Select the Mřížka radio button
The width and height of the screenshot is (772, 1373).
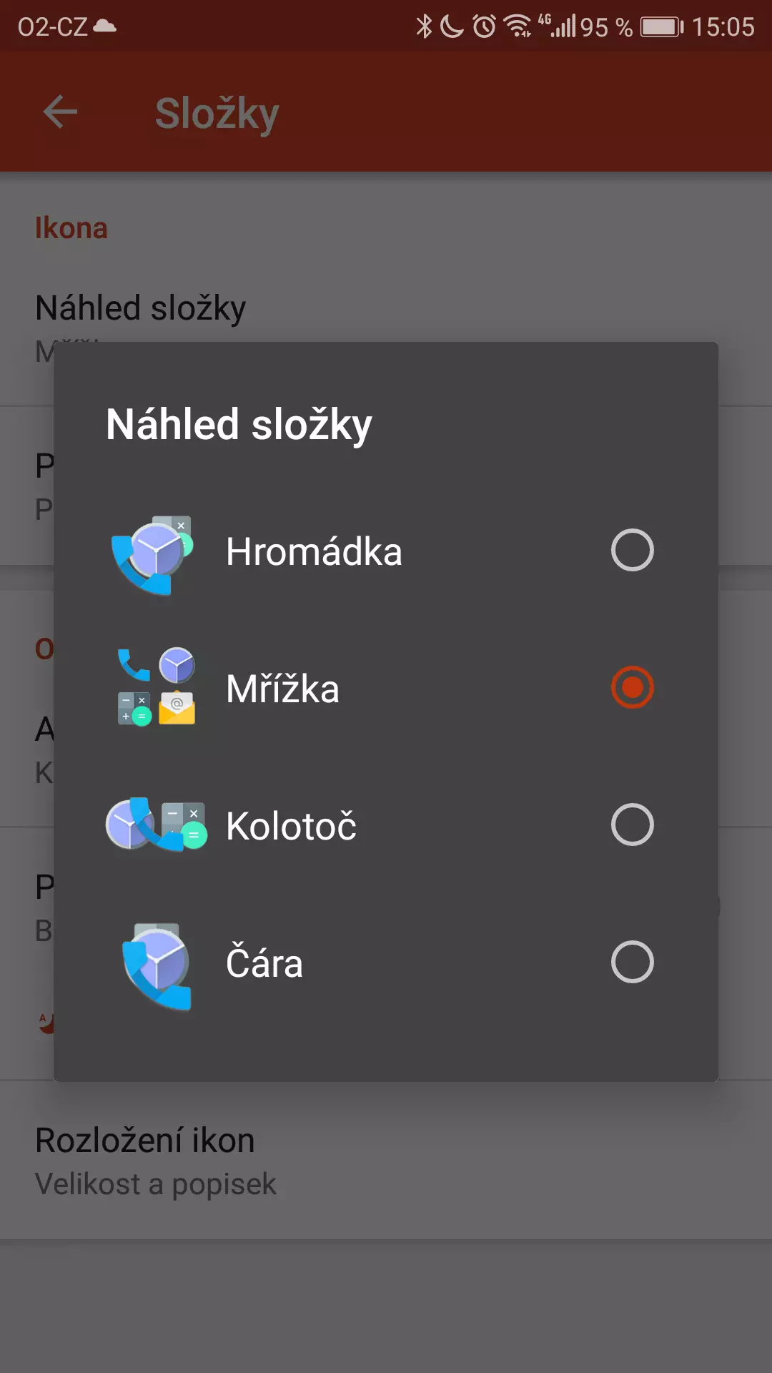633,687
